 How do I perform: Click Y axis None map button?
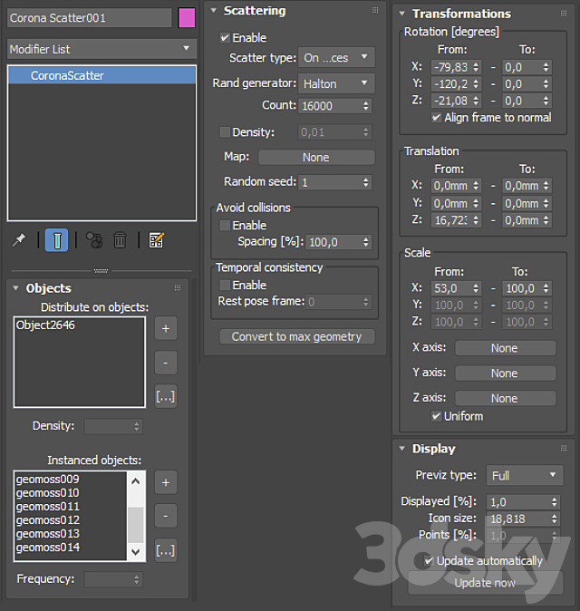point(505,373)
